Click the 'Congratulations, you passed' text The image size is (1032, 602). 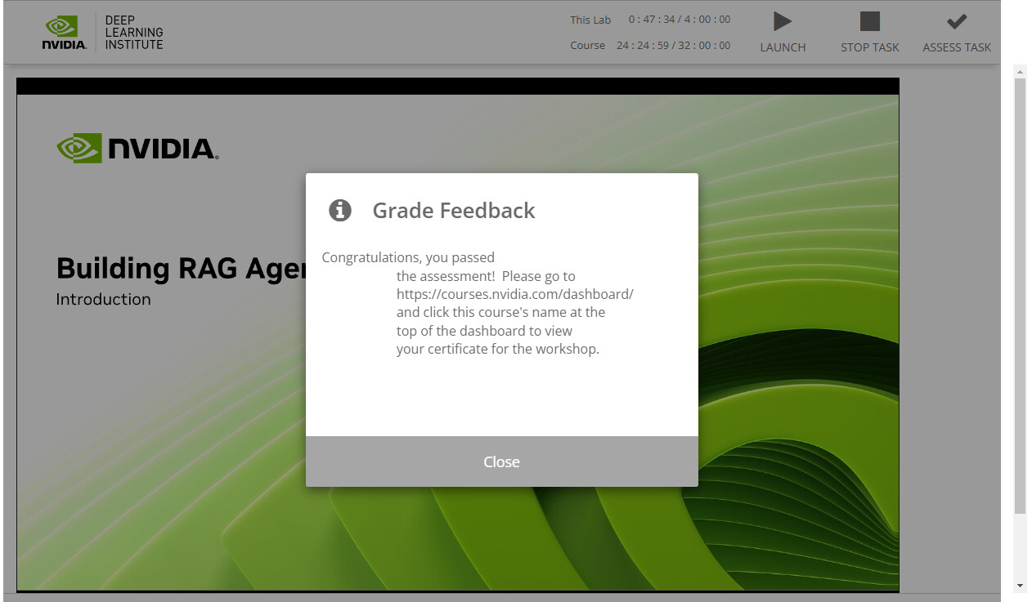click(x=408, y=257)
